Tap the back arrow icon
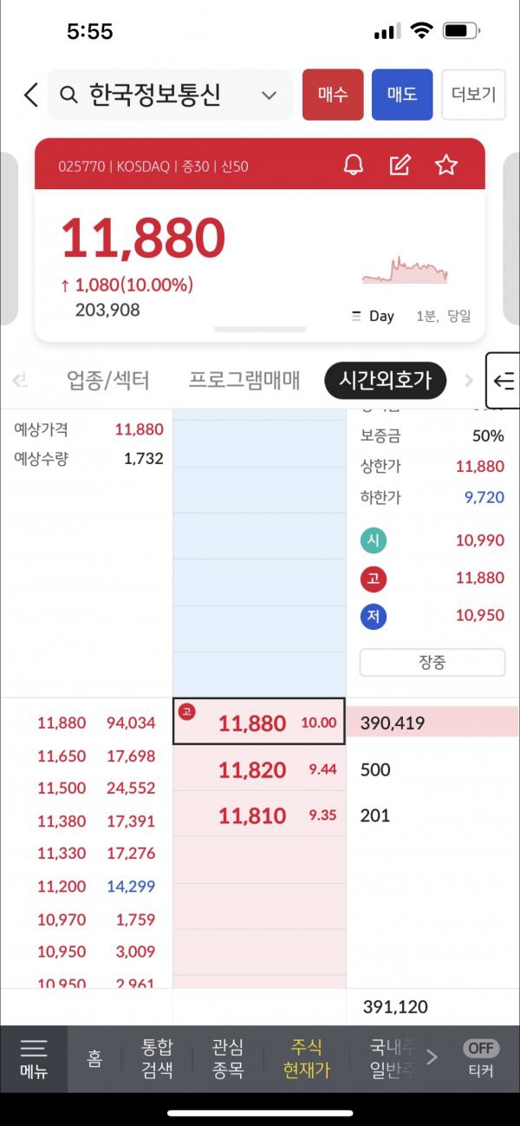Viewport: 520px width, 1126px height. (31, 95)
